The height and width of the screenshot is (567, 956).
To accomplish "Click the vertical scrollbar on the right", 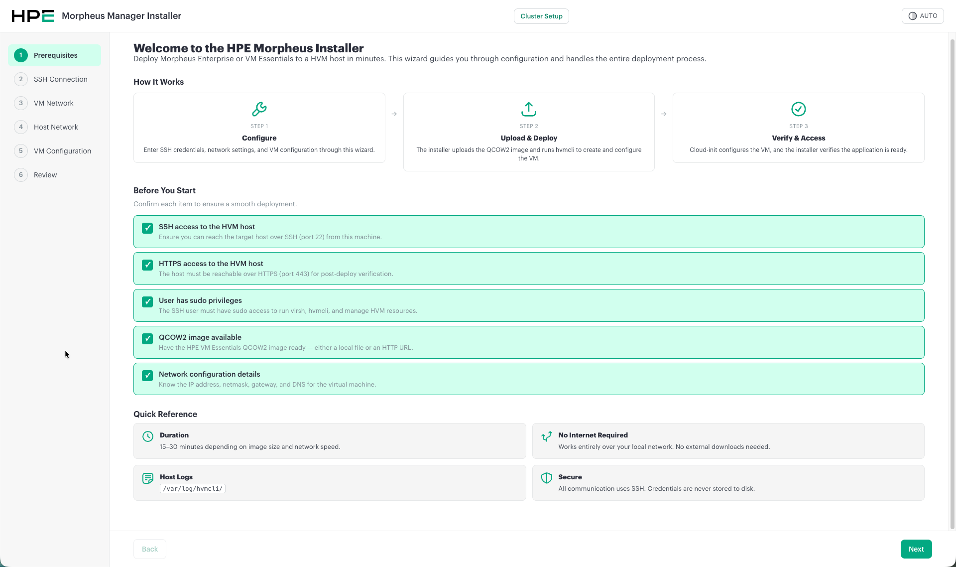I will [953, 284].
